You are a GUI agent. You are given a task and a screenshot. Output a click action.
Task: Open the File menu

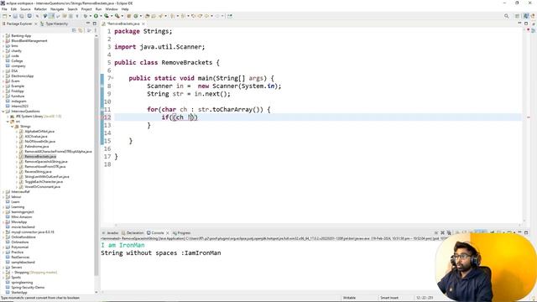tap(4, 9)
